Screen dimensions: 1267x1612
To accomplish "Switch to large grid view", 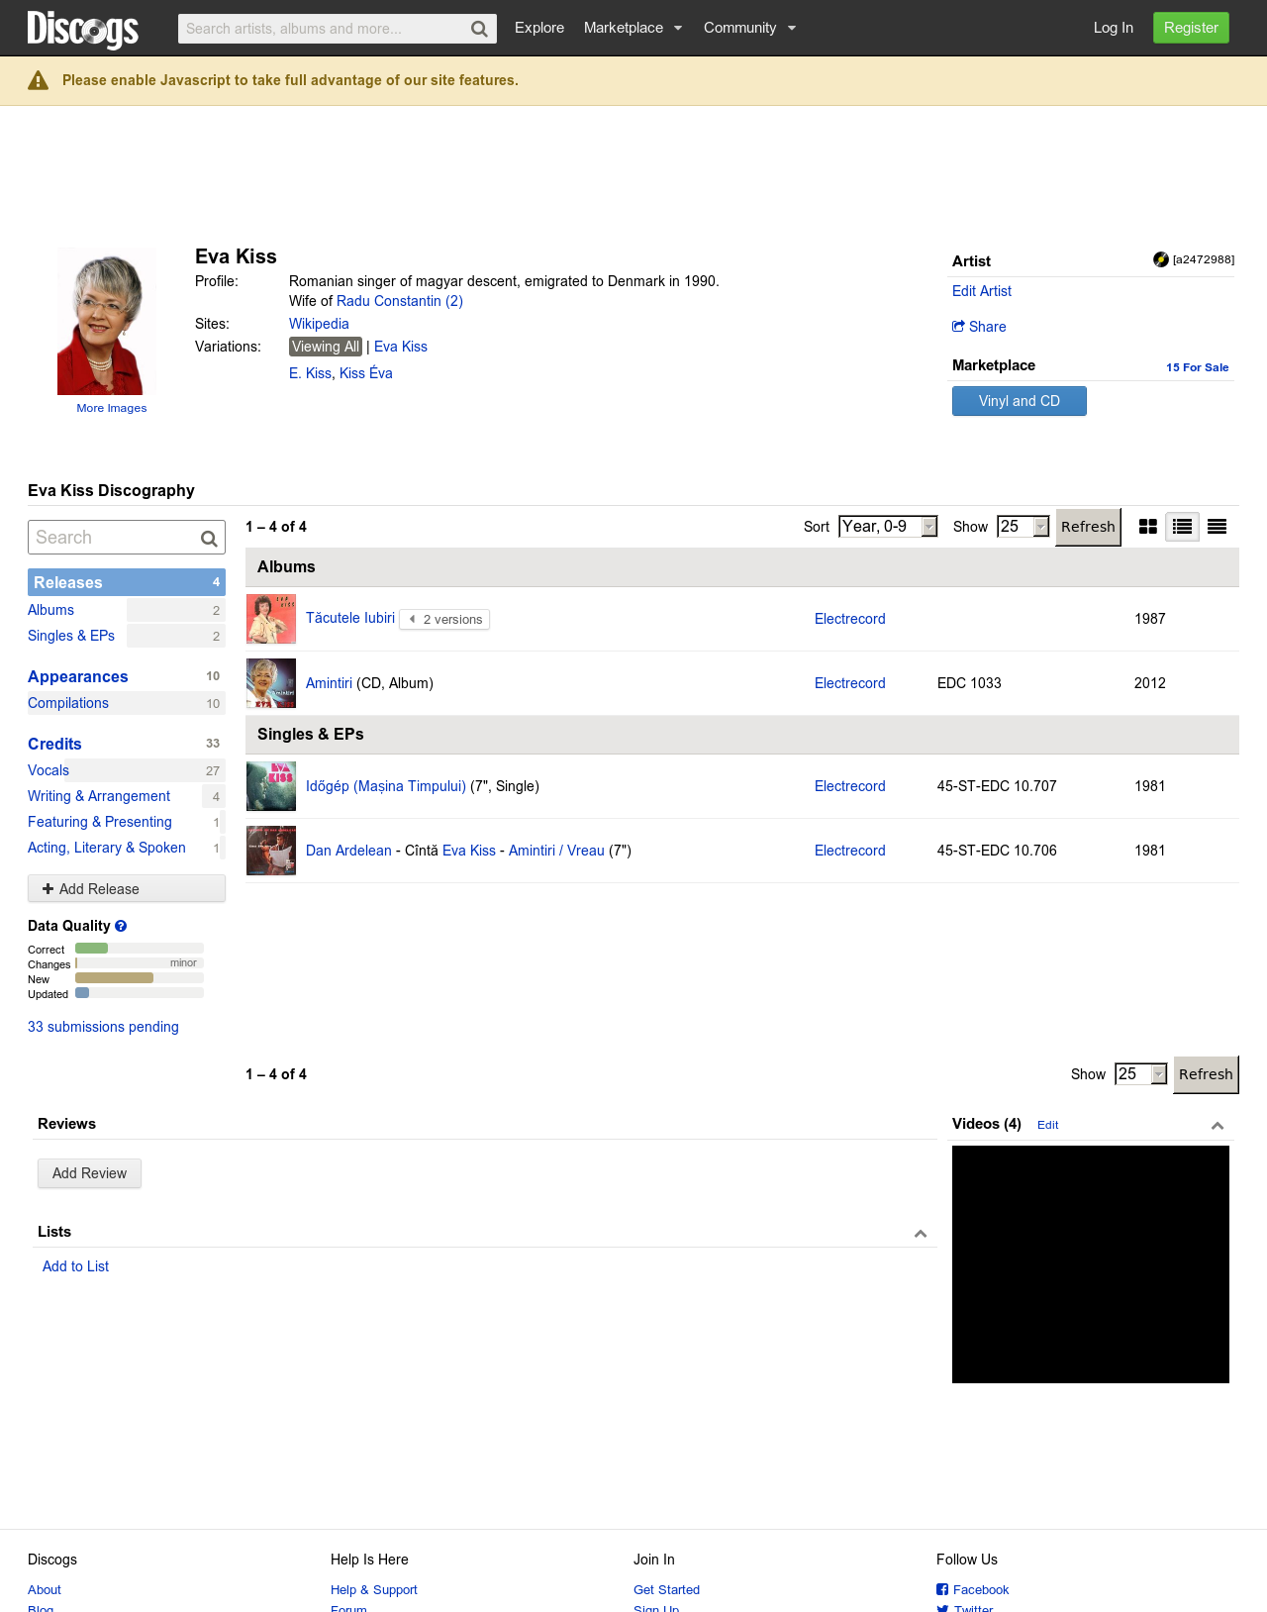I will click(1148, 527).
